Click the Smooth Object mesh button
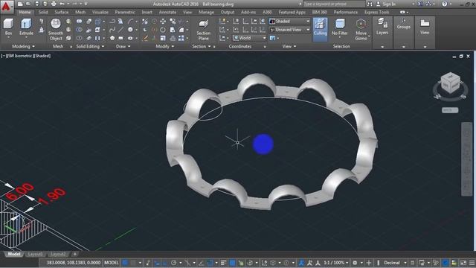The height and width of the screenshot is (268, 476). click(x=56, y=30)
